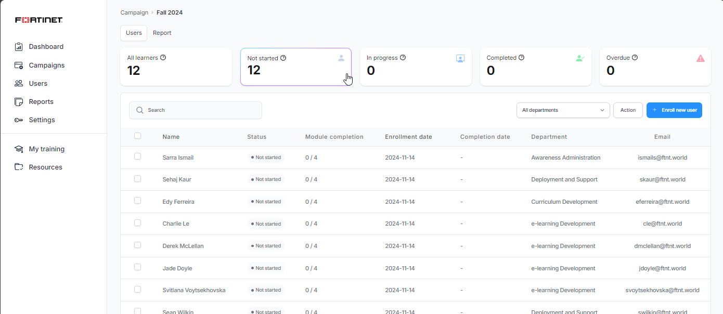This screenshot has height=314, width=723.
Task: Click email skaur@ftnt.world
Action: tap(663, 179)
